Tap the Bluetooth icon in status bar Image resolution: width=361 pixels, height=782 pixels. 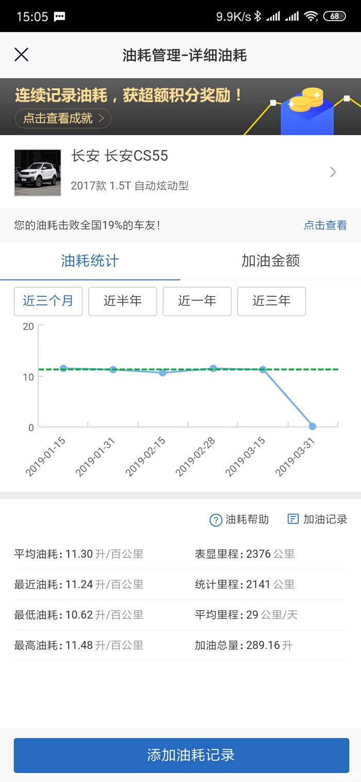[258, 16]
